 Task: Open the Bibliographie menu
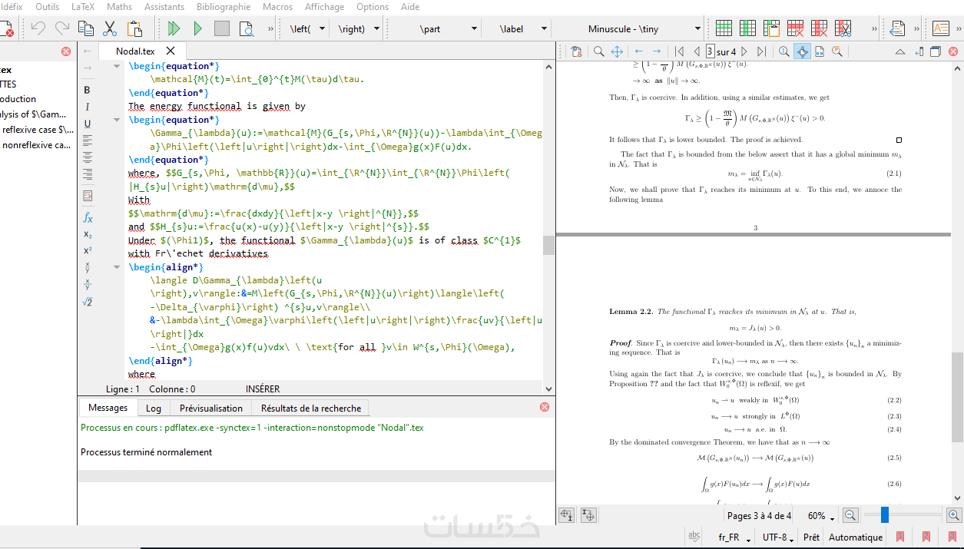click(224, 7)
